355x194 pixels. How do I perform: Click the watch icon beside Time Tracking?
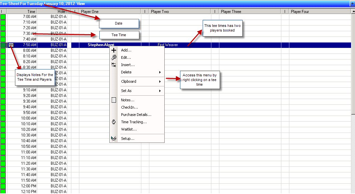(114, 122)
